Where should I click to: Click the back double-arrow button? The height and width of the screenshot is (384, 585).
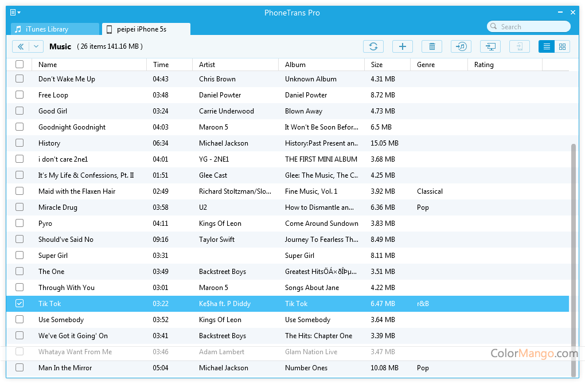click(x=20, y=47)
